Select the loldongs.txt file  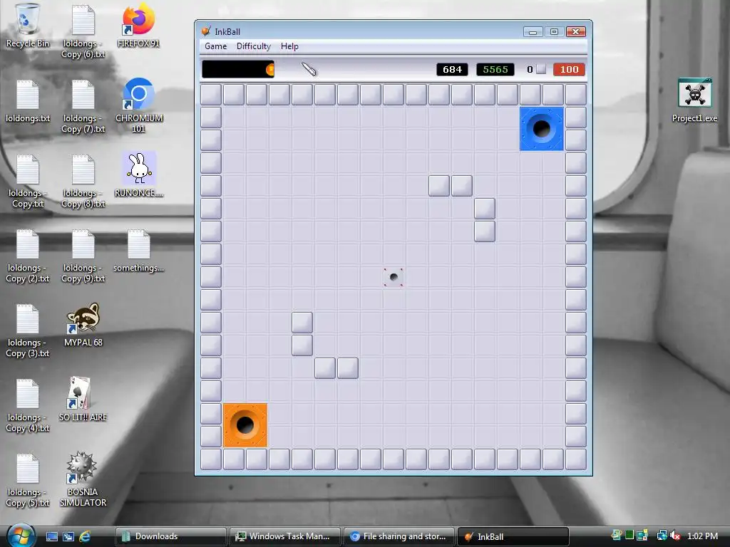[28, 101]
